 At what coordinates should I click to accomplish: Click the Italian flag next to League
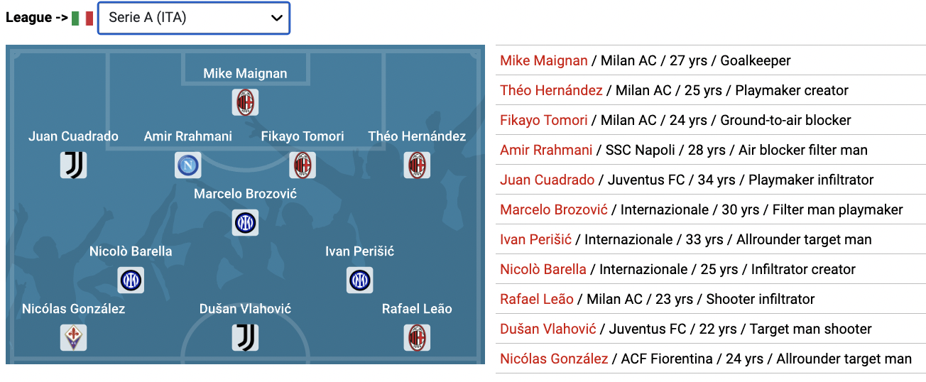tap(82, 18)
